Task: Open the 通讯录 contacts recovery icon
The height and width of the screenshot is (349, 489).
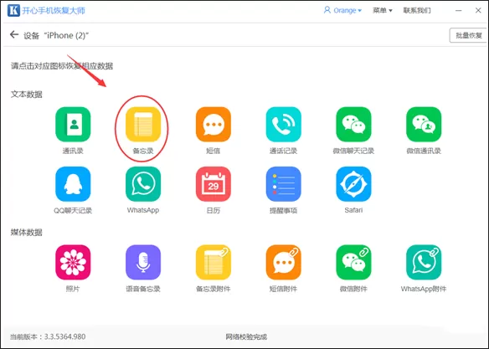Action: pyautogui.click(x=73, y=125)
